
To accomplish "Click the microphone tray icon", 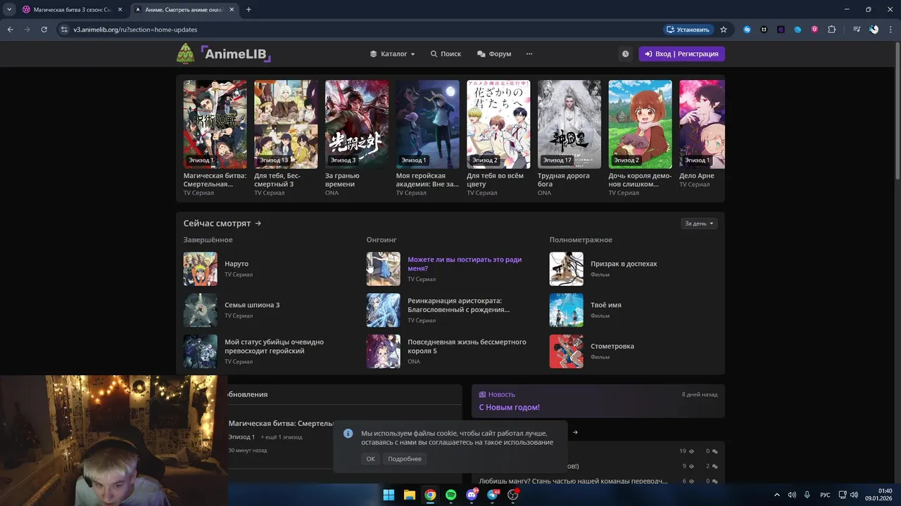I will [807, 495].
